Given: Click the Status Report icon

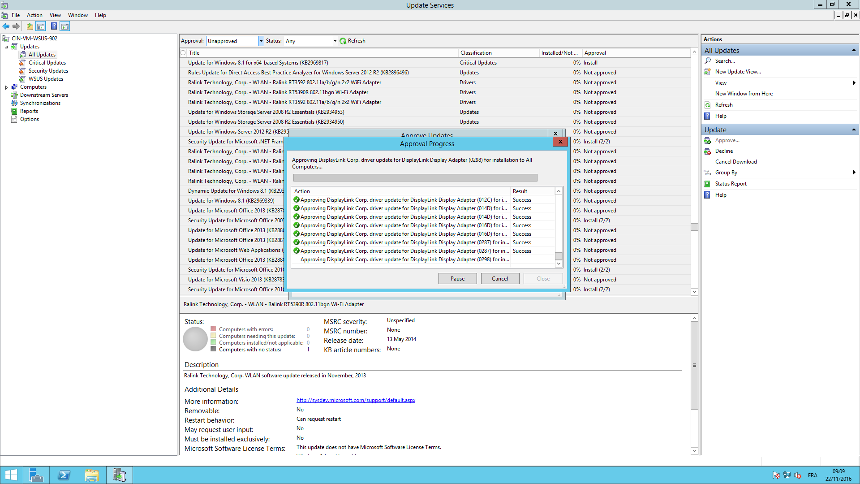Looking at the screenshot, I should 708,184.
